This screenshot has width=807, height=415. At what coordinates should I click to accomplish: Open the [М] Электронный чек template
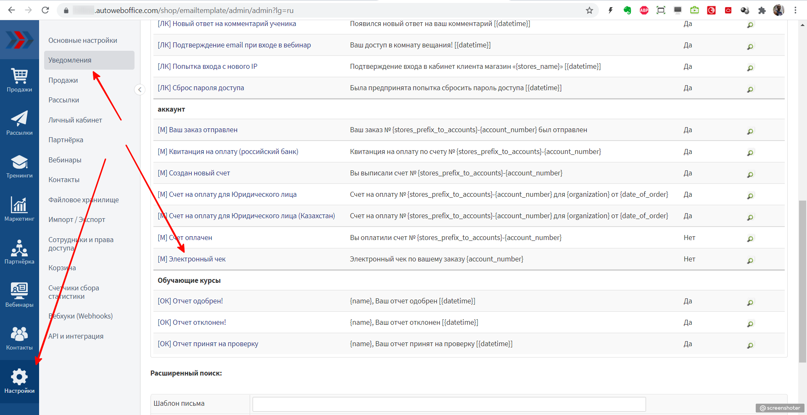pos(192,259)
